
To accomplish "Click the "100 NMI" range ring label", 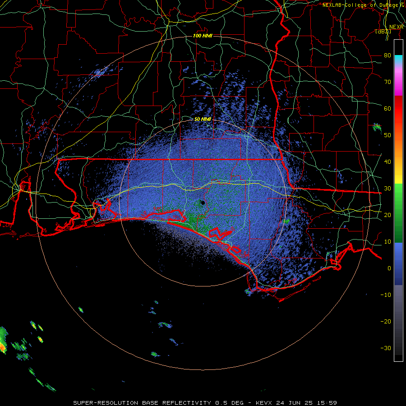I will pyautogui.click(x=203, y=36).
